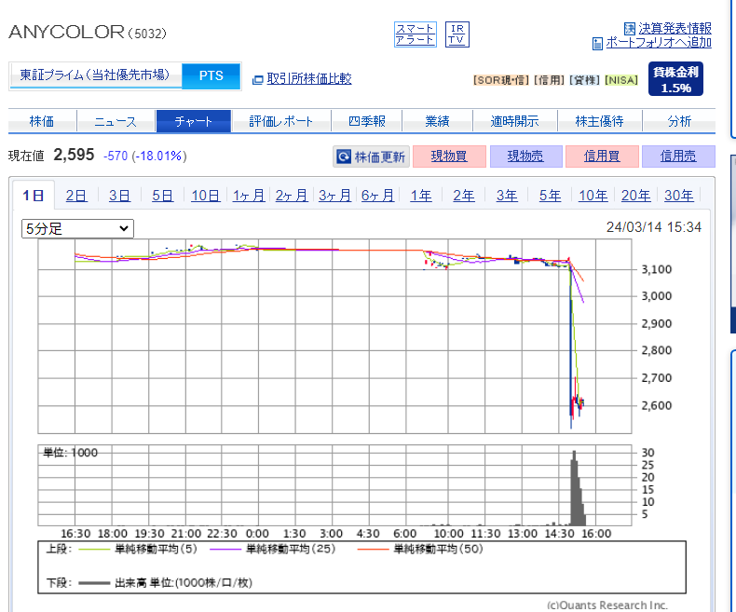This screenshot has height=612, width=736.
Task: Click the 信用売 button
Action: (678, 156)
